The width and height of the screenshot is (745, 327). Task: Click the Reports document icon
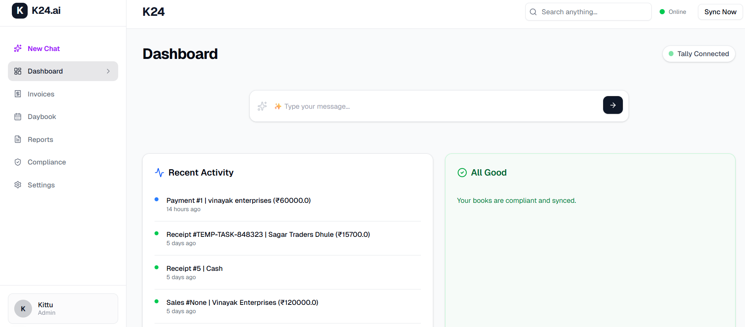tap(18, 139)
